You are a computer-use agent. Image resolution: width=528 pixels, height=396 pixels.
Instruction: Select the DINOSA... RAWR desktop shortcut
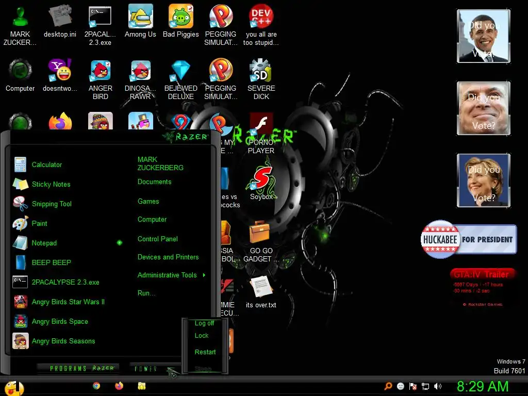click(140, 79)
